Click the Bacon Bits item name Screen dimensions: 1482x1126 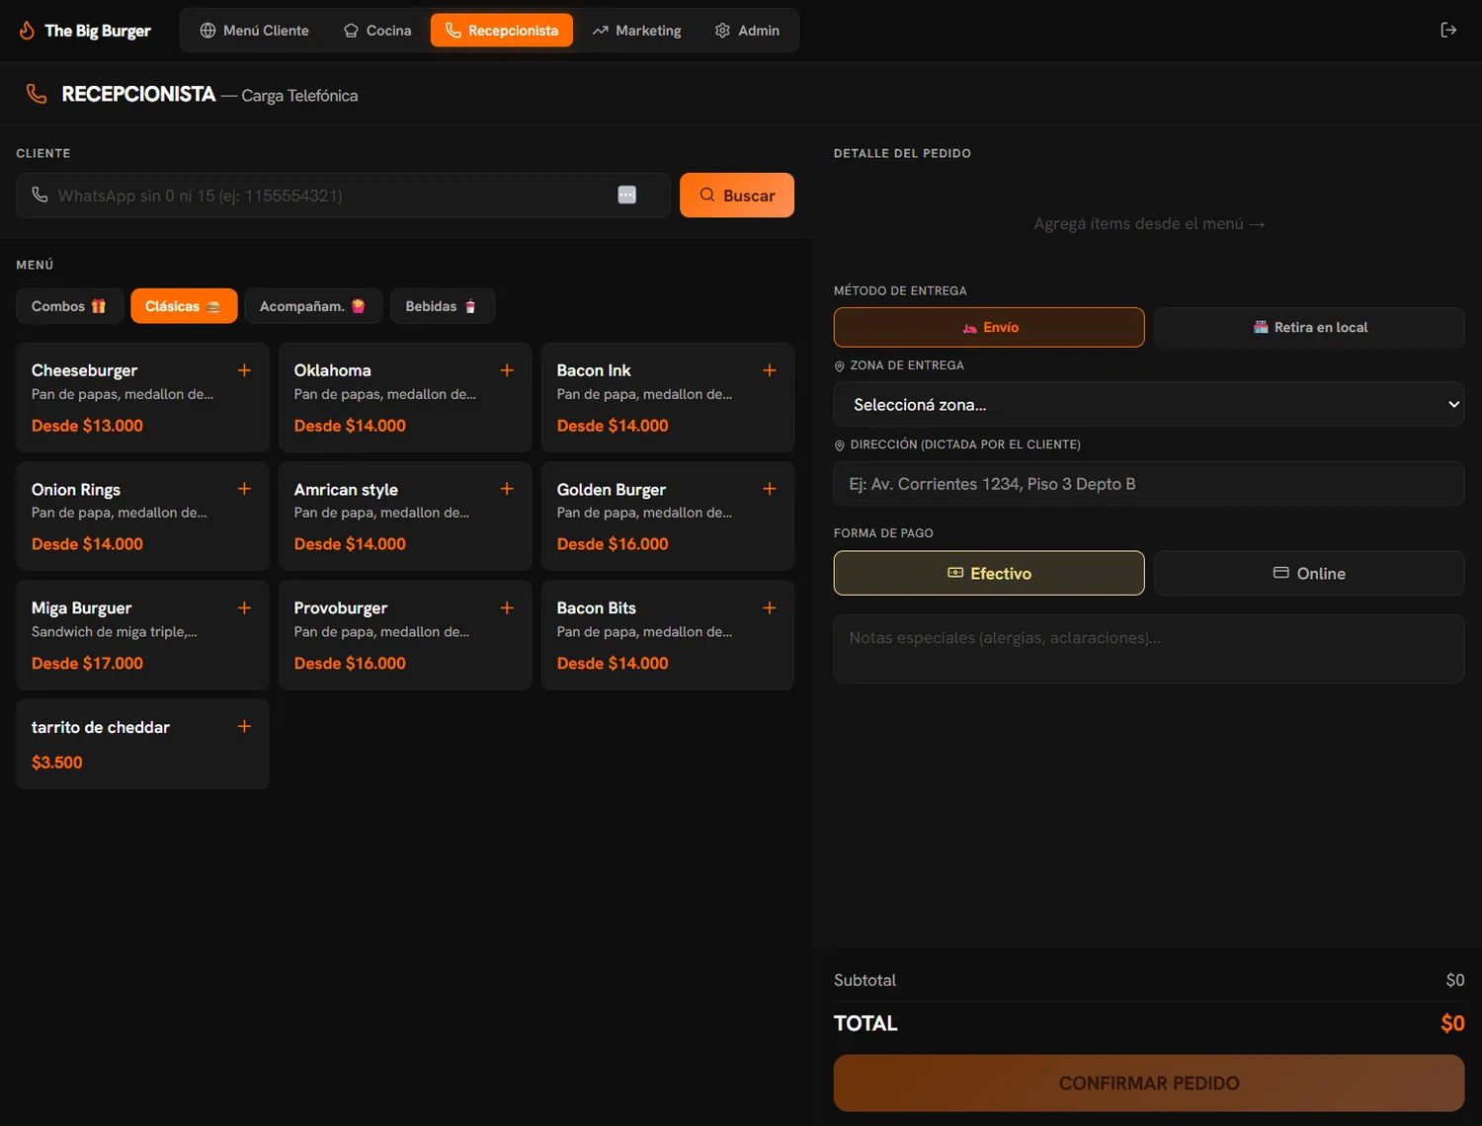click(597, 608)
